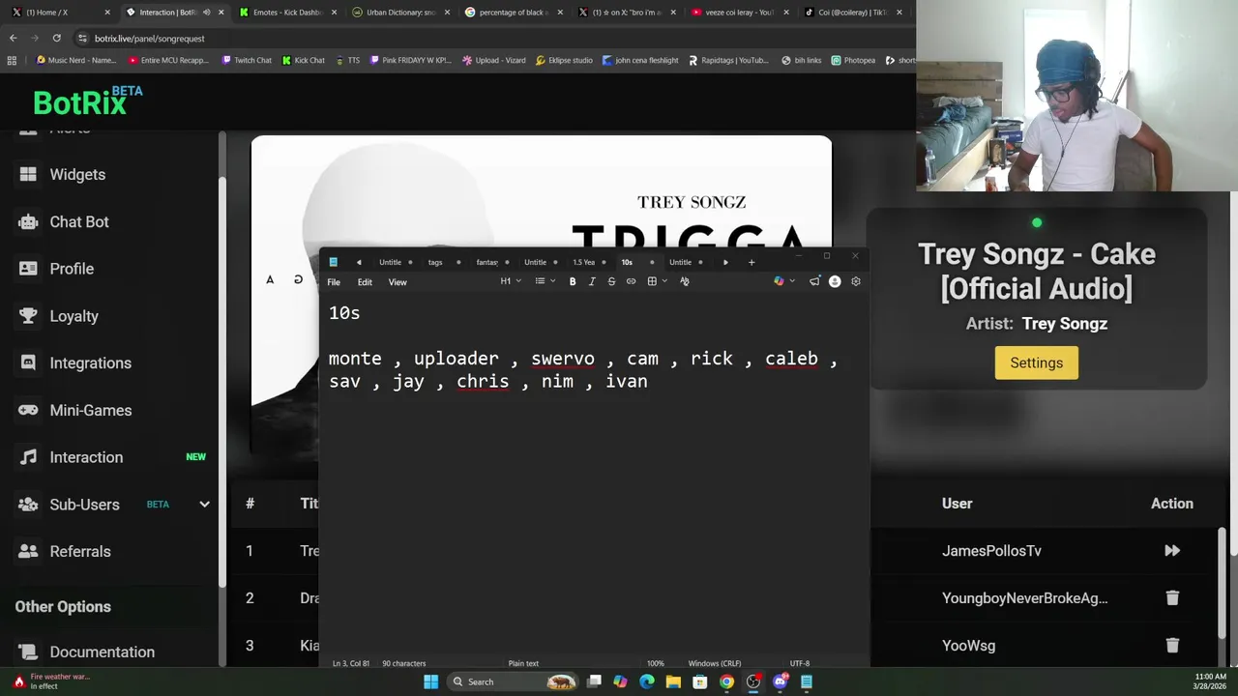Open the list style dropdown in Notepad

(x=545, y=281)
